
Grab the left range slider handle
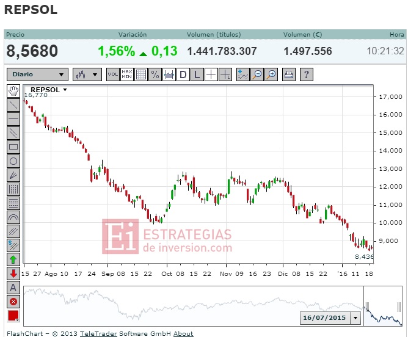click(x=367, y=307)
